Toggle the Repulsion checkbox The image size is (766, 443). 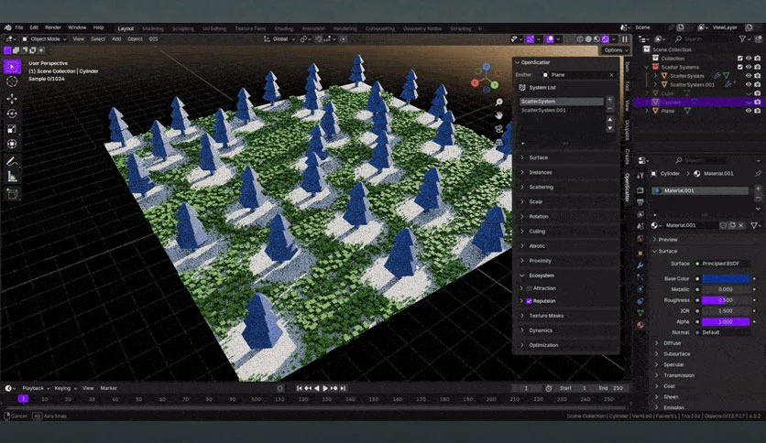[529, 301]
